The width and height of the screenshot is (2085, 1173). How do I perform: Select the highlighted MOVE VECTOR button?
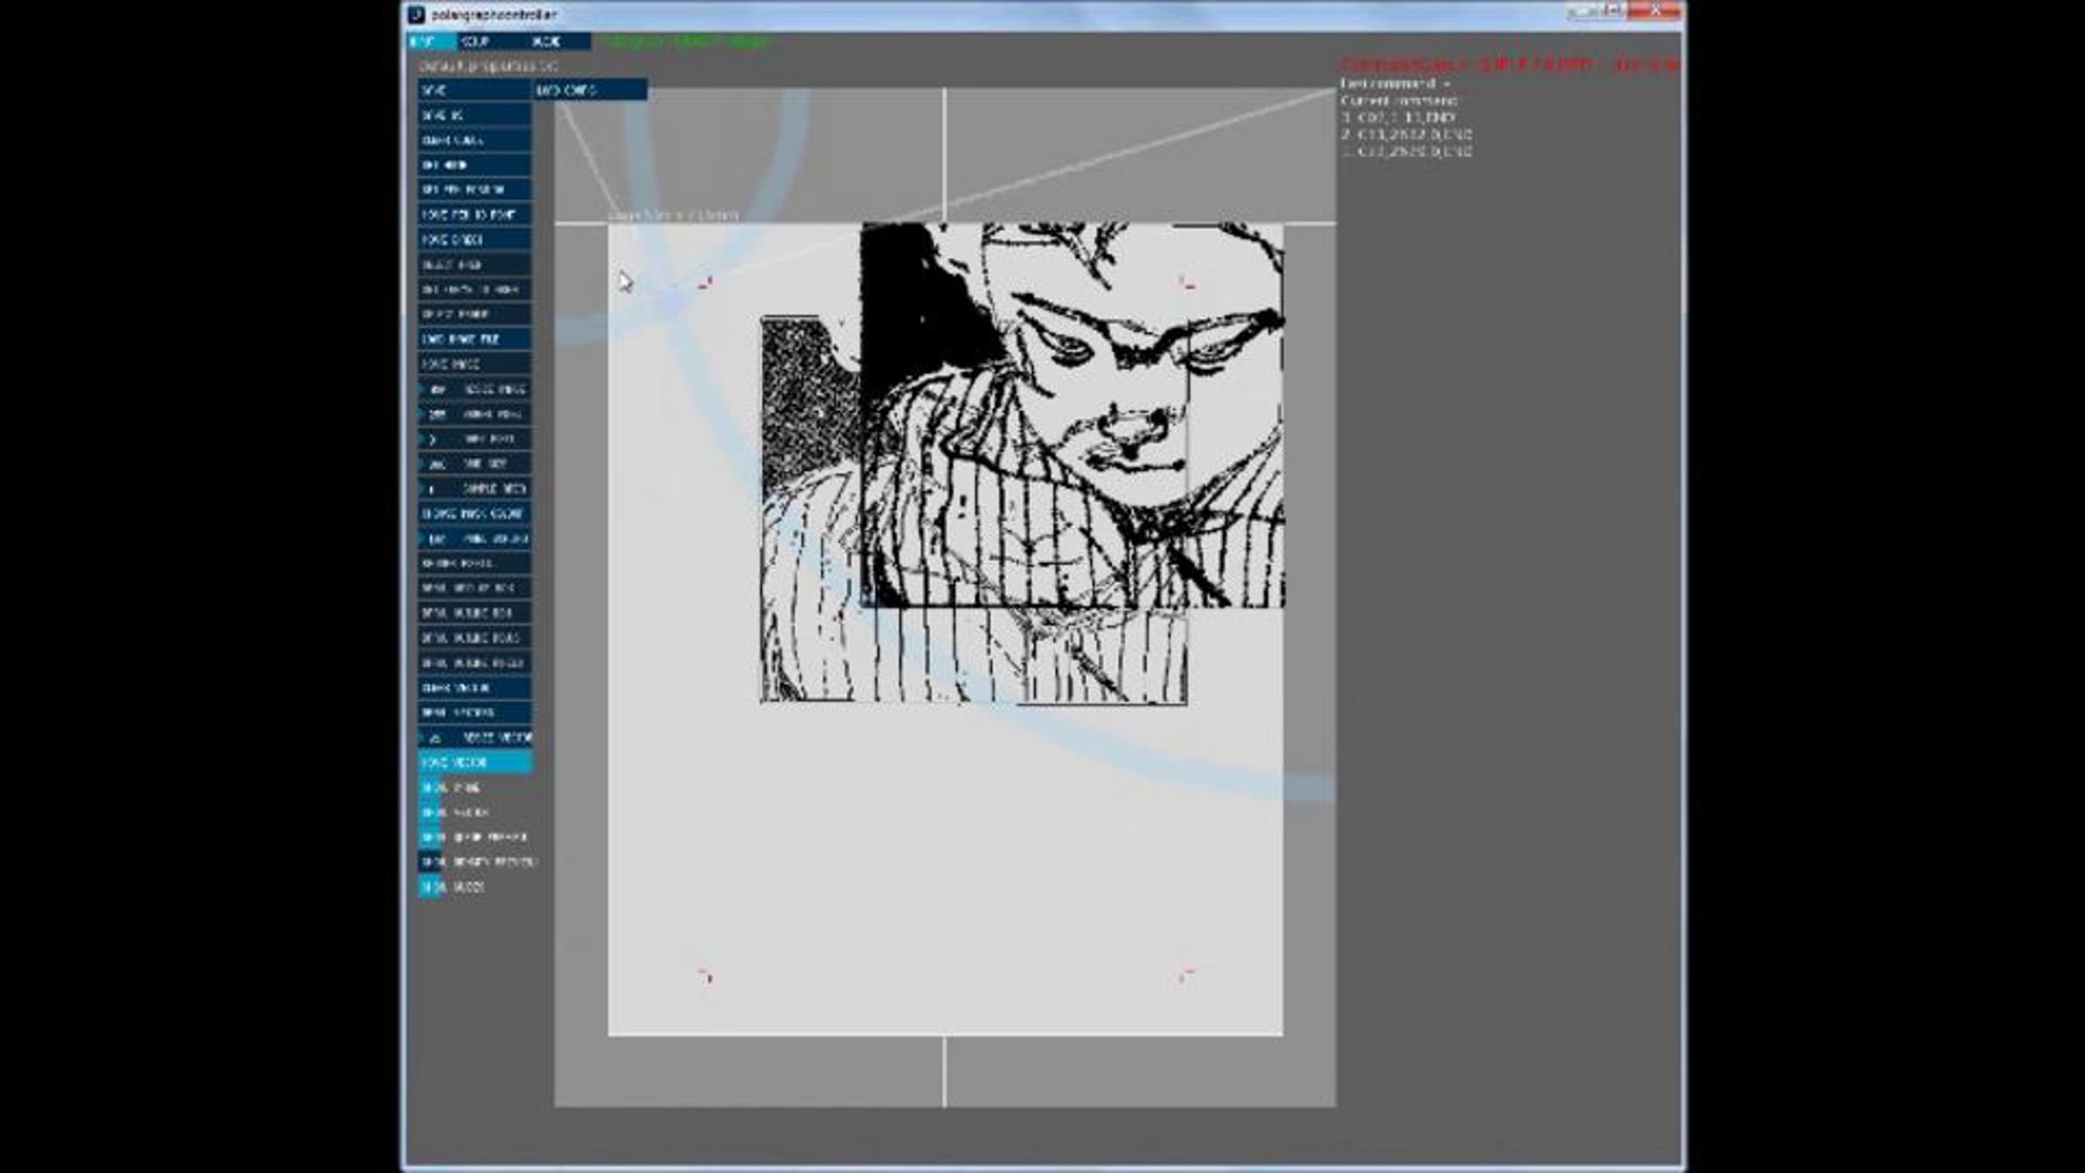point(474,763)
